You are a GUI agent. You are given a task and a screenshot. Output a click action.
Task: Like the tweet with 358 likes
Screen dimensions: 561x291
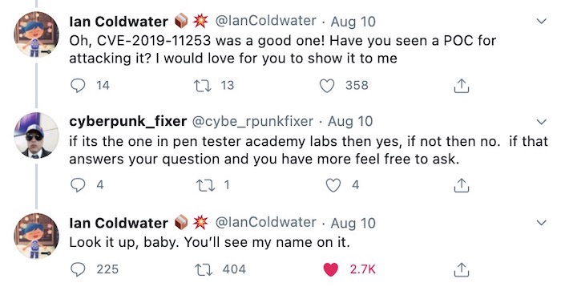327,86
